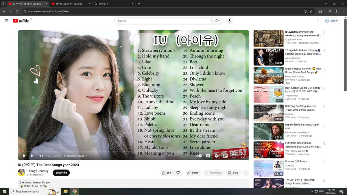
Task: Open options for Kdrama OST Playlist video
Action: pos(324,162)
